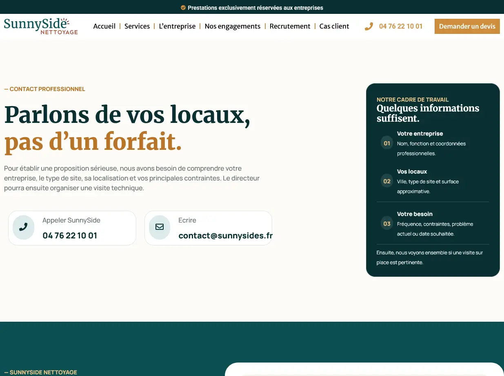Click the 'NOTRE CADRE DE TRAVAIL' label
Viewport: 504px width, 376px height.
(413, 100)
